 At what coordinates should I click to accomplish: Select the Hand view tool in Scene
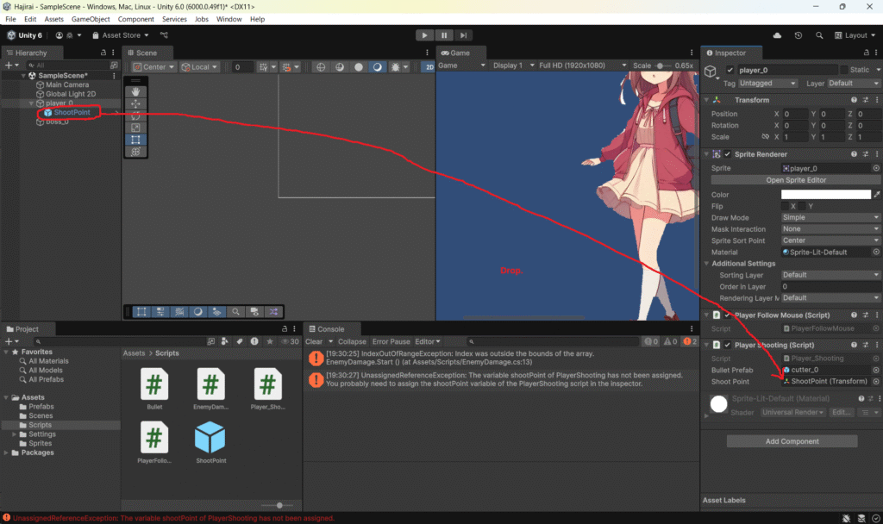point(135,91)
